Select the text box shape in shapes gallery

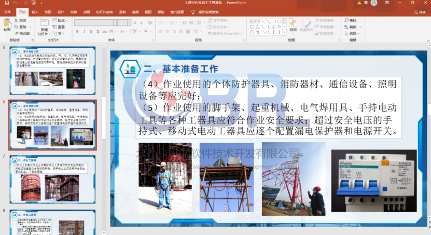click(x=252, y=21)
